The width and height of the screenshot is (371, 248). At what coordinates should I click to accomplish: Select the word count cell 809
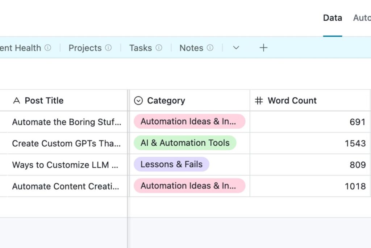click(x=310, y=165)
